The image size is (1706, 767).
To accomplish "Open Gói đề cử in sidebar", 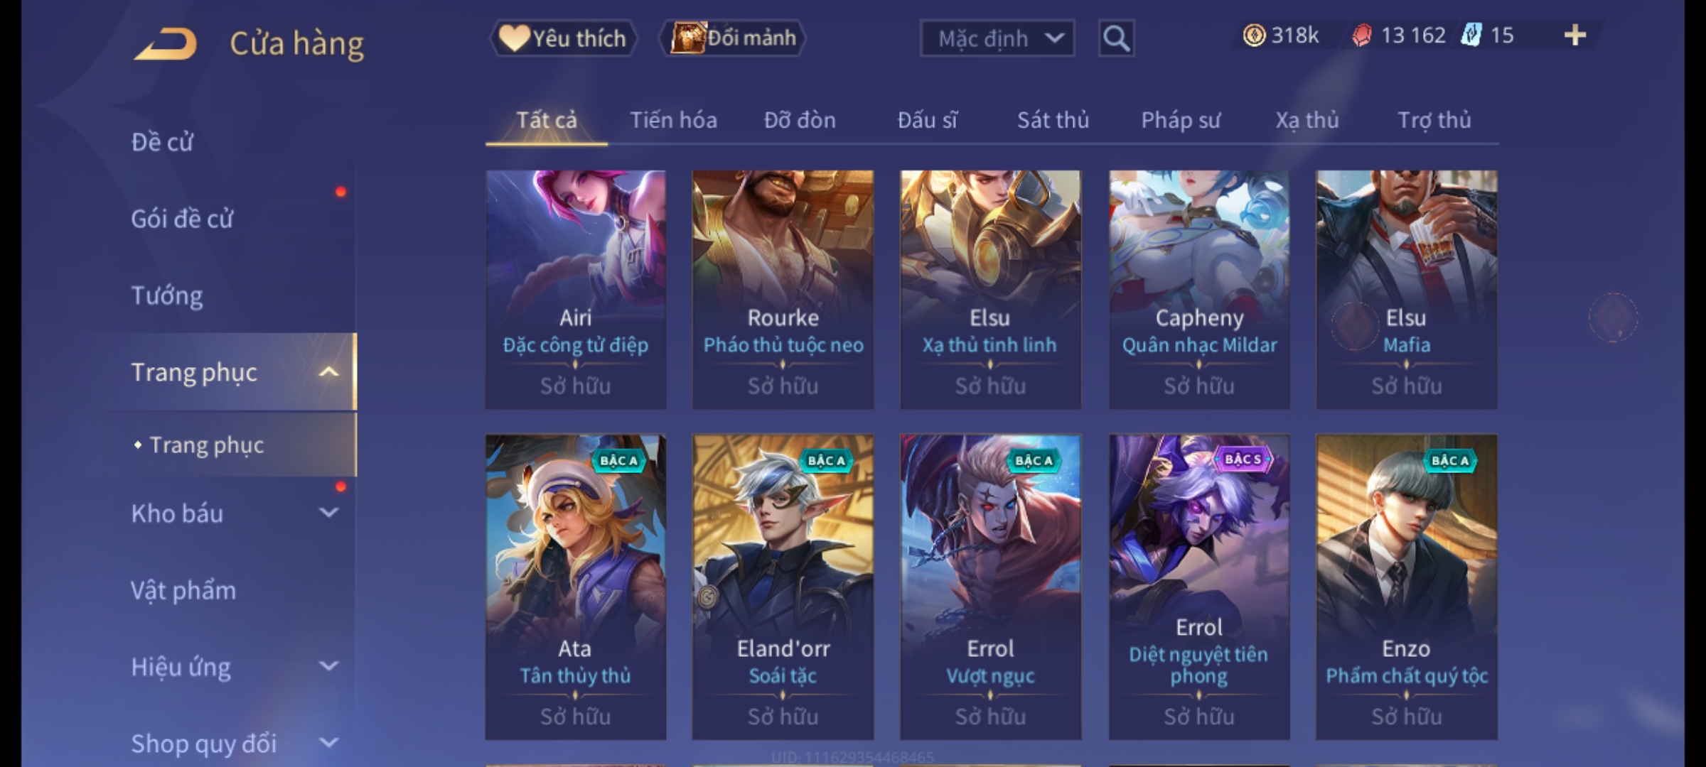I will point(182,219).
